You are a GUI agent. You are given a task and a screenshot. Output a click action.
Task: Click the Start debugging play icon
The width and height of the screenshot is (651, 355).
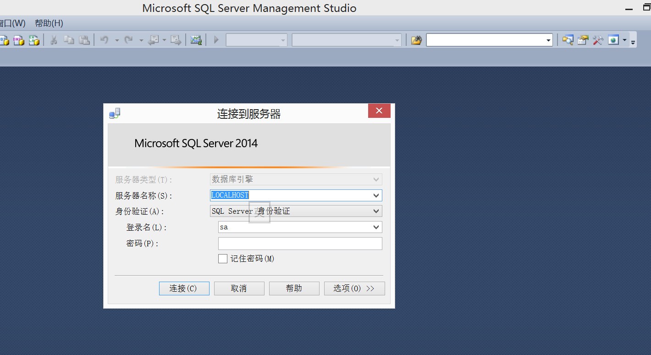tap(216, 40)
